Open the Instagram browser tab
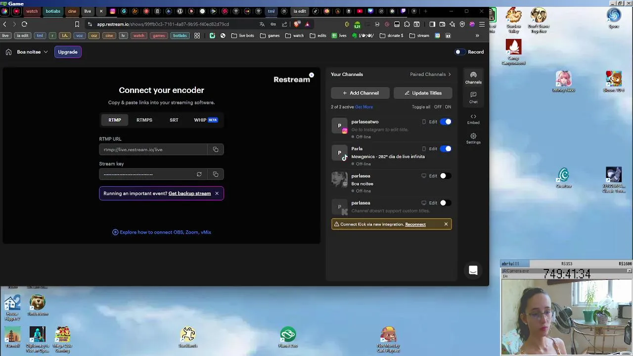This screenshot has width=633, height=356. pyautogui.click(x=113, y=11)
